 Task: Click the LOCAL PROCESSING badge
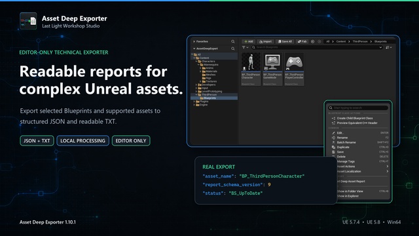pyautogui.click(x=83, y=141)
